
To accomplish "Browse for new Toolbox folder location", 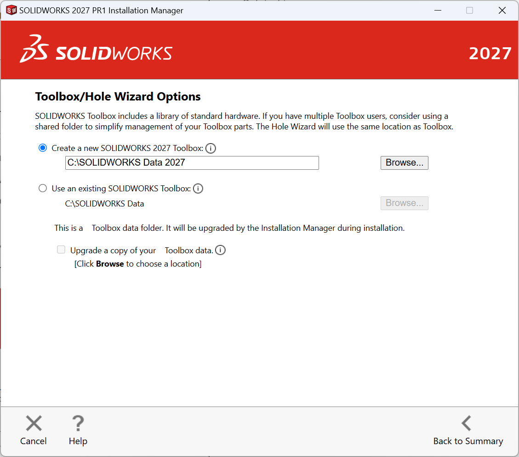I will pos(404,162).
